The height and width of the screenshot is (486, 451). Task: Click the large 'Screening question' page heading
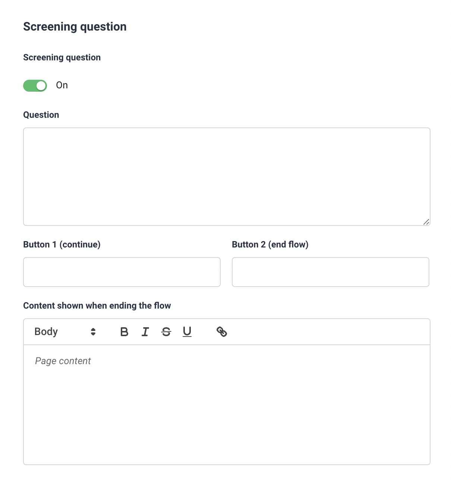tap(75, 27)
